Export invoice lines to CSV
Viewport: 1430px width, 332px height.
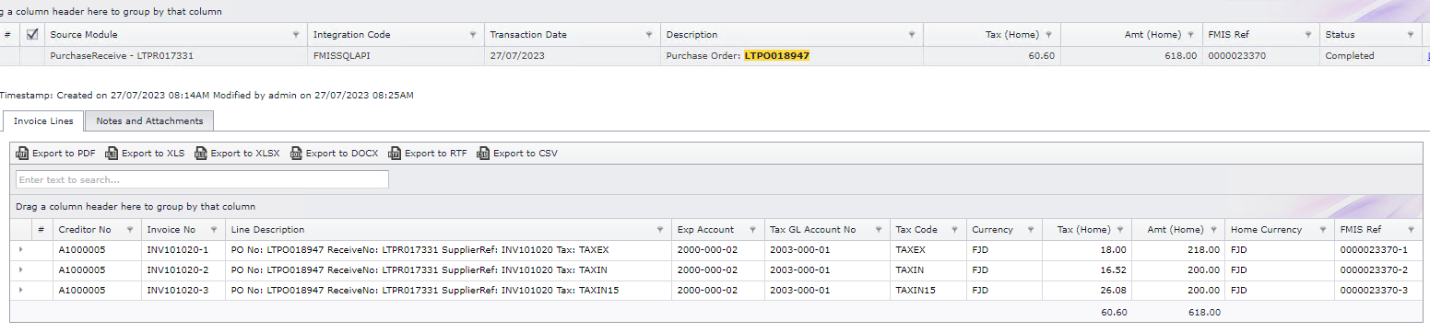[x=517, y=153]
